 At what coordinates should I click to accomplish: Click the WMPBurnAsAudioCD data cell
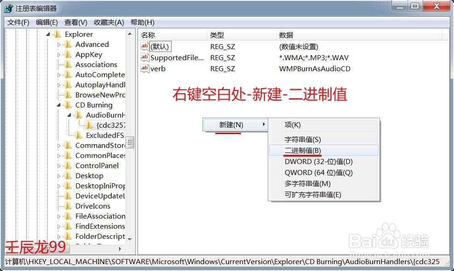(315, 68)
